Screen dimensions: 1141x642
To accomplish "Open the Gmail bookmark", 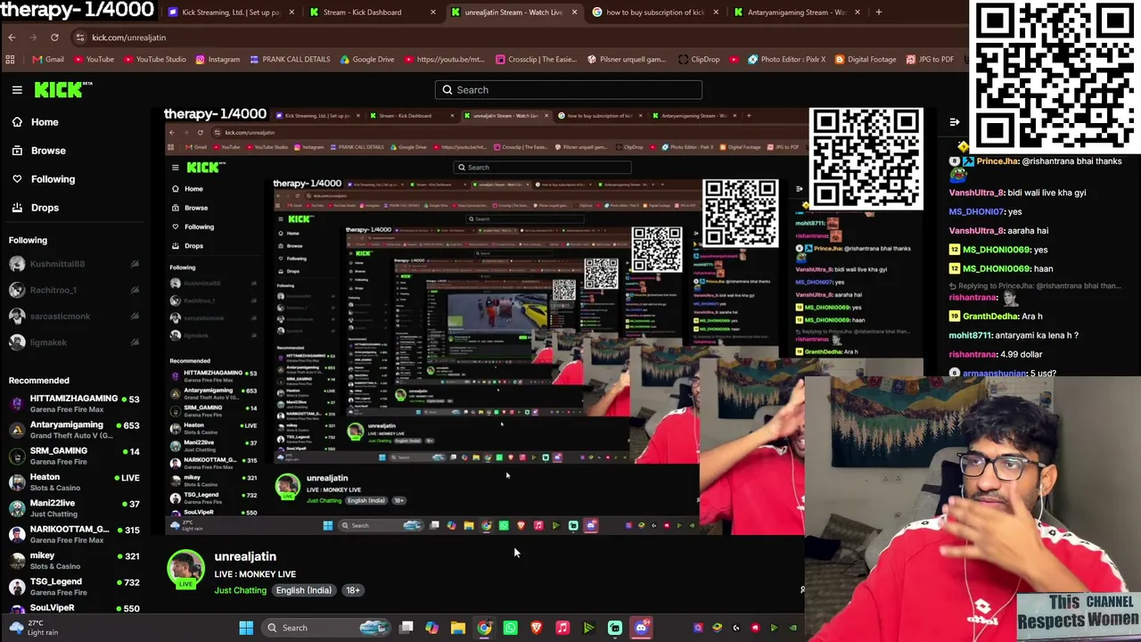I will coord(48,60).
